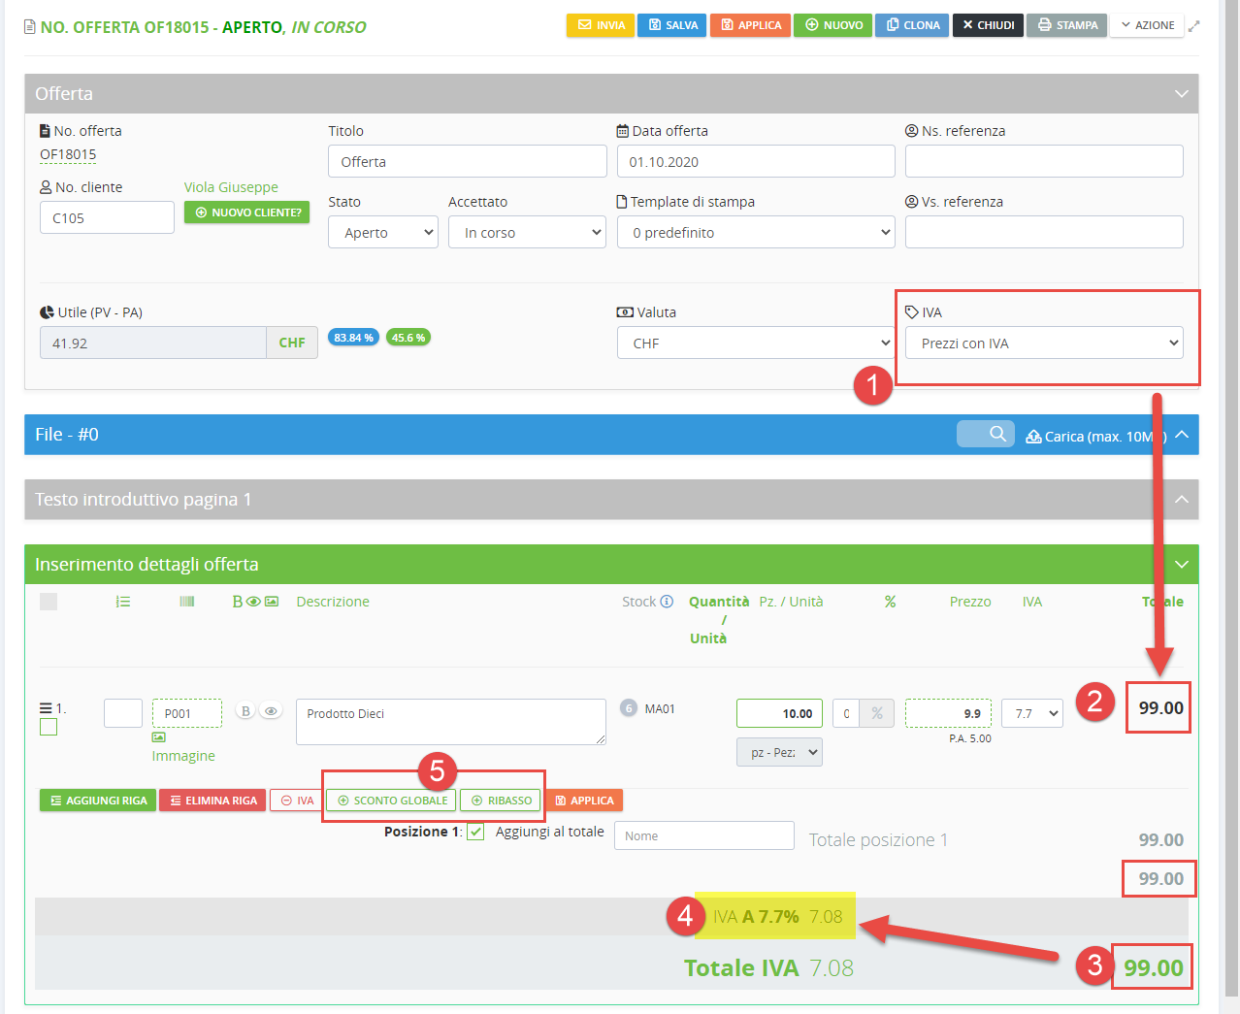The width and height of the screenshot is (1240, 1014).
Task: Click the Stock info icon
Action: [667, 602]
